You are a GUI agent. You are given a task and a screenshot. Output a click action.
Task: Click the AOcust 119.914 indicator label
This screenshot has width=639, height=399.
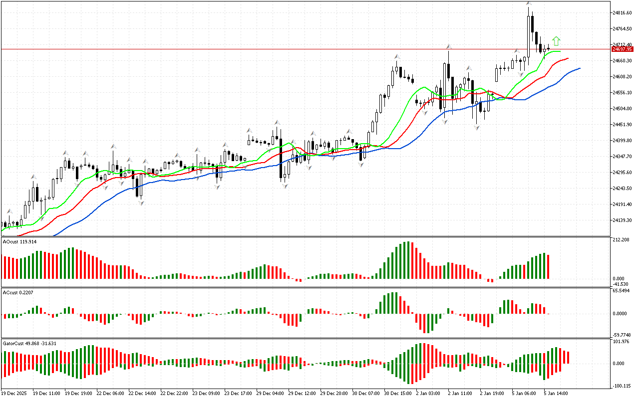click(19, 241)
